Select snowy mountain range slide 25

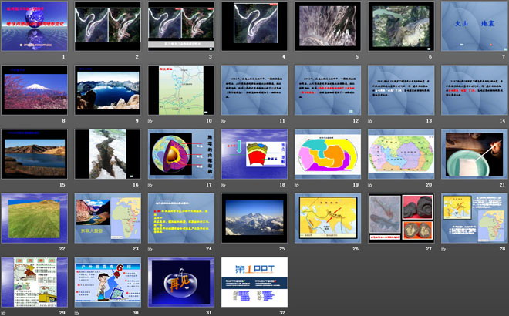point(254,217)
